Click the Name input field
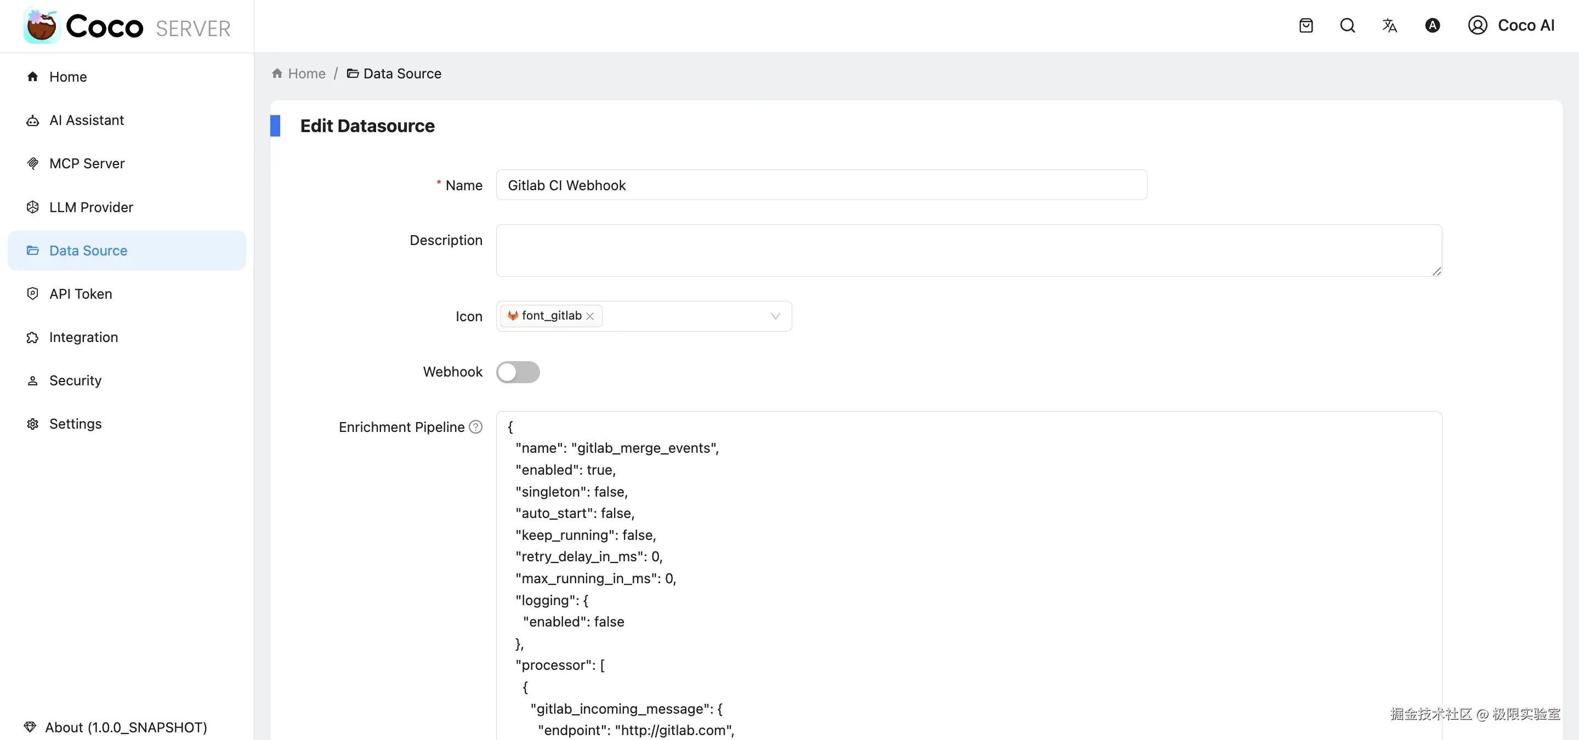The height and width of the screenshot is (740, 1579). click(821, 185)
